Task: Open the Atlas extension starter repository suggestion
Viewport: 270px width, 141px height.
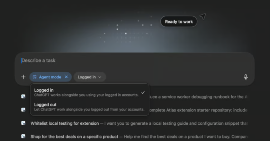Action: coord(198,110)
